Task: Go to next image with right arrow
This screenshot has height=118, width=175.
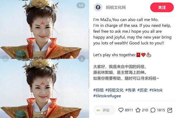Action: [82, 59]
